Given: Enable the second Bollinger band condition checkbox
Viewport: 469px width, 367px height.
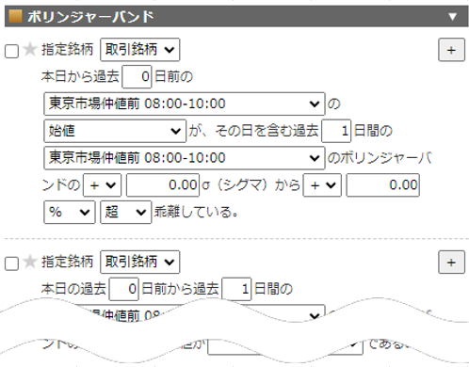Looking at the screenshot, I should click(x=11, y=263).
